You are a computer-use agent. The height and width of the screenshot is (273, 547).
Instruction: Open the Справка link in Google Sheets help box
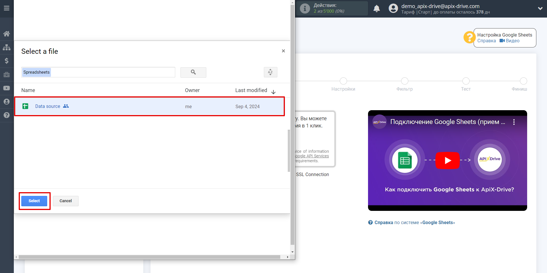pos(487,41)
